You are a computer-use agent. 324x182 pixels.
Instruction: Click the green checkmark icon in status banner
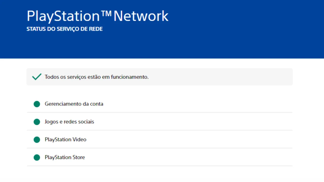click(37, 77)
